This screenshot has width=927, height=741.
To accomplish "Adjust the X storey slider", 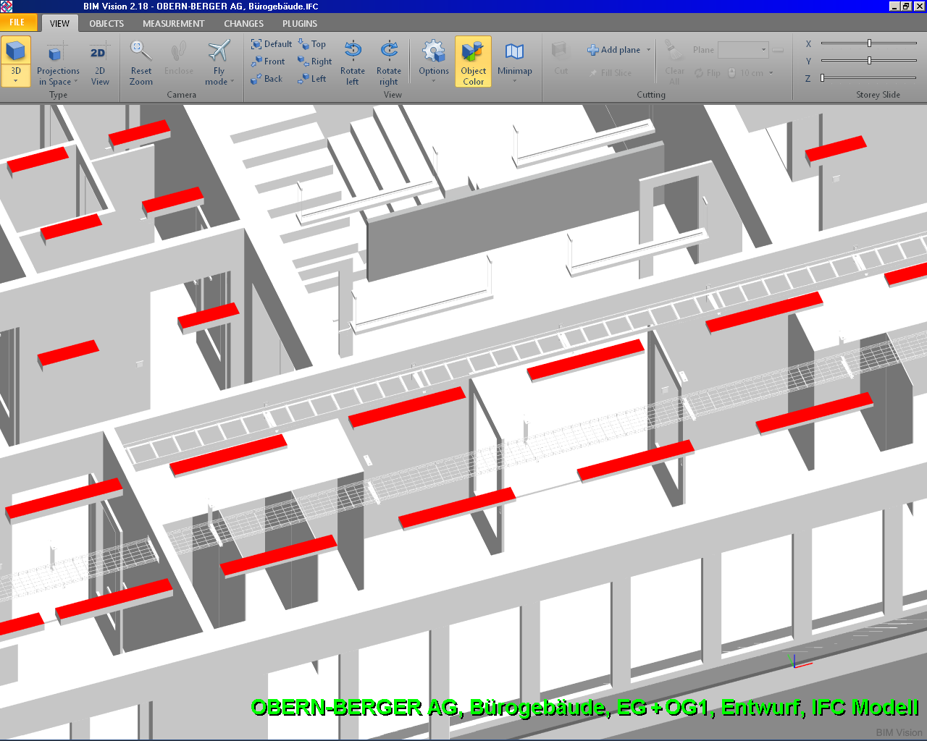I will [x=869, y=43].
